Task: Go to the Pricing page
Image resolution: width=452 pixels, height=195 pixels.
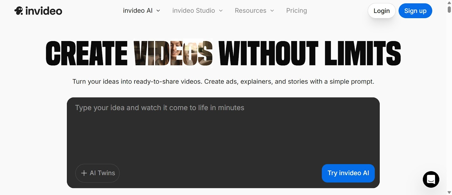Action: (296, 11)
